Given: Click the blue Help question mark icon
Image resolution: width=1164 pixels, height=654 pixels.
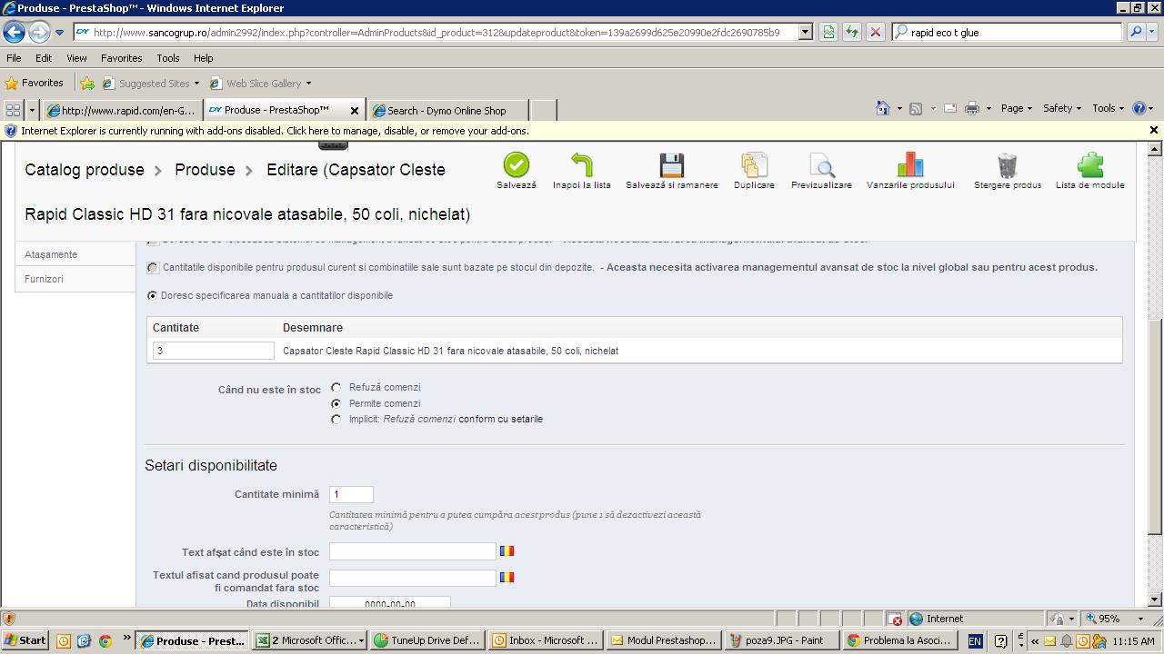Looking at the screenshot, I should [x=1139, y=108].
